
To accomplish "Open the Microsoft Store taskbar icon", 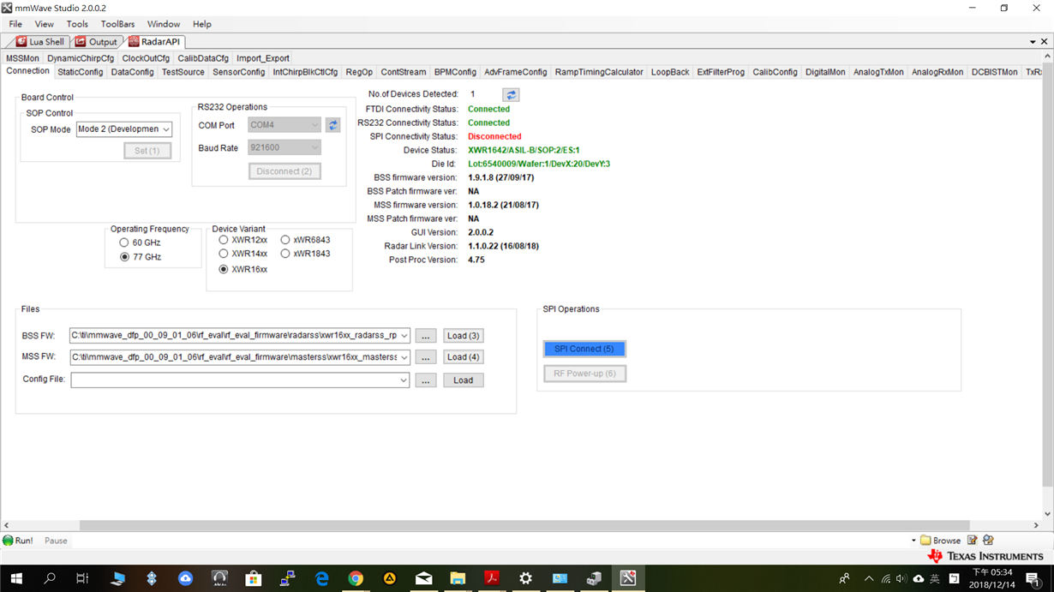I will tap(254, 578).
